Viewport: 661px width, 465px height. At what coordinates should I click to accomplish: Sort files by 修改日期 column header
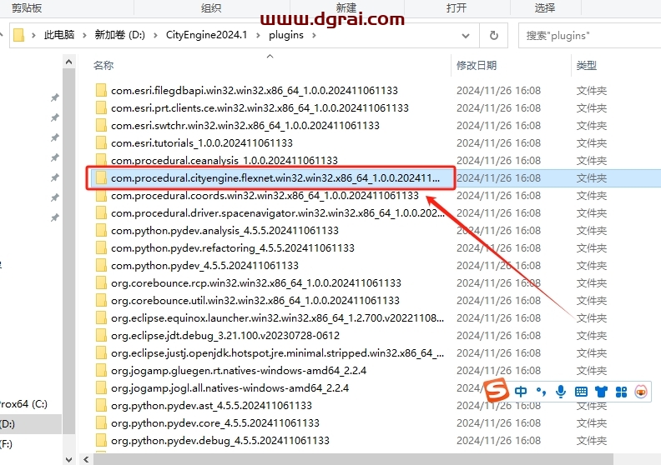coord(477,65)
